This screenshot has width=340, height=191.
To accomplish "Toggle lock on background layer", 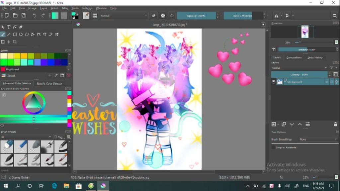I will click(x=327, y=82).
